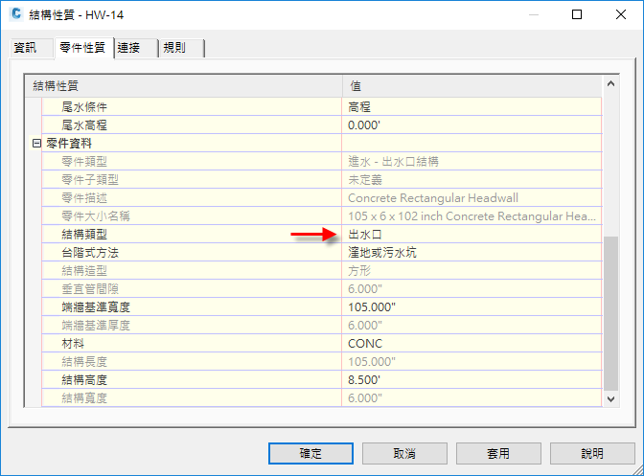Click the 方形 value
The width and height of the screenshot is (644, 476).
point(359,270)
